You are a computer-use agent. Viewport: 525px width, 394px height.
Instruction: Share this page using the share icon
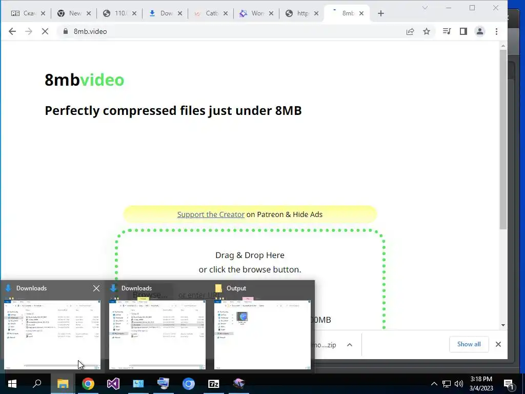click(x=410, y=31)
